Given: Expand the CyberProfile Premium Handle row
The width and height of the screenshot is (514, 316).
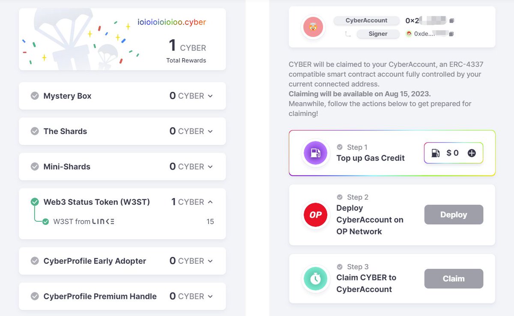Looking at the screenshot, I should [210, 296].
